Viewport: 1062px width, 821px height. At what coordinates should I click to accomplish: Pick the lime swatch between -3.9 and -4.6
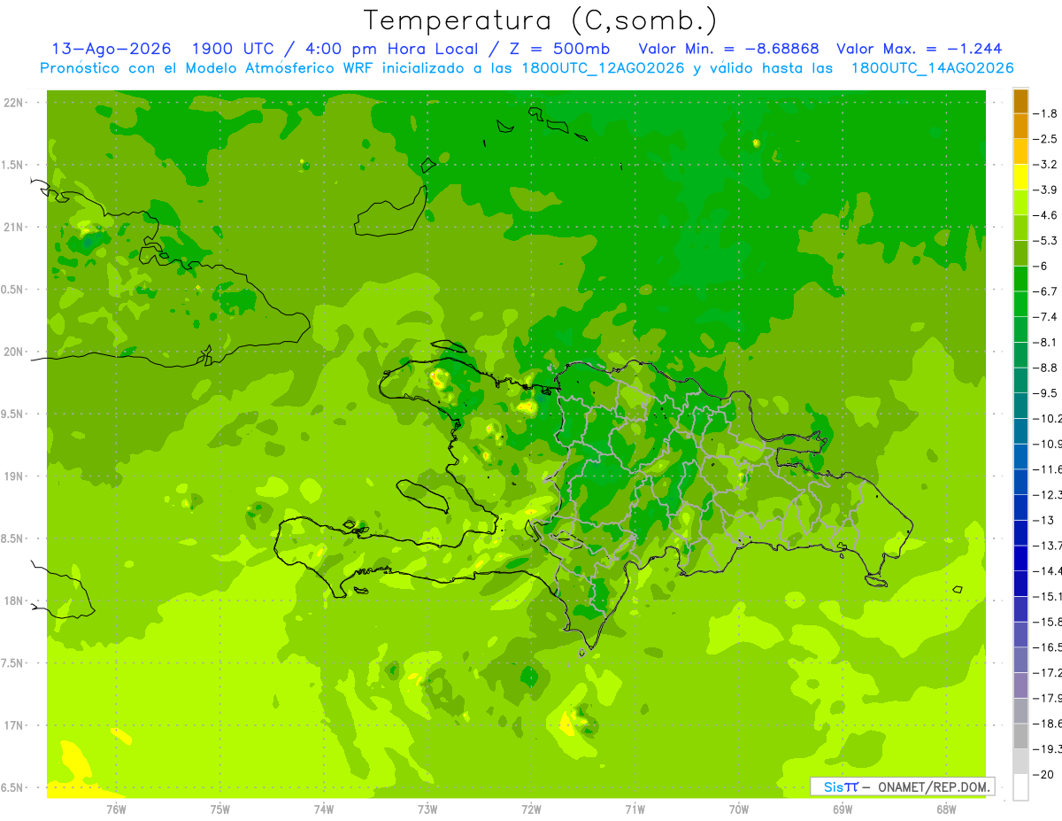click(x=1020, y=203)
